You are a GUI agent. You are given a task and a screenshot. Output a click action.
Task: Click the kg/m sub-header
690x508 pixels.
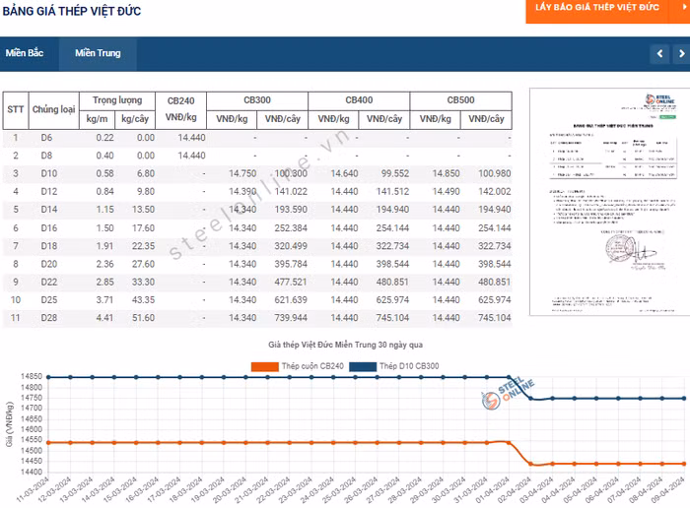click(x=98, y=119)
